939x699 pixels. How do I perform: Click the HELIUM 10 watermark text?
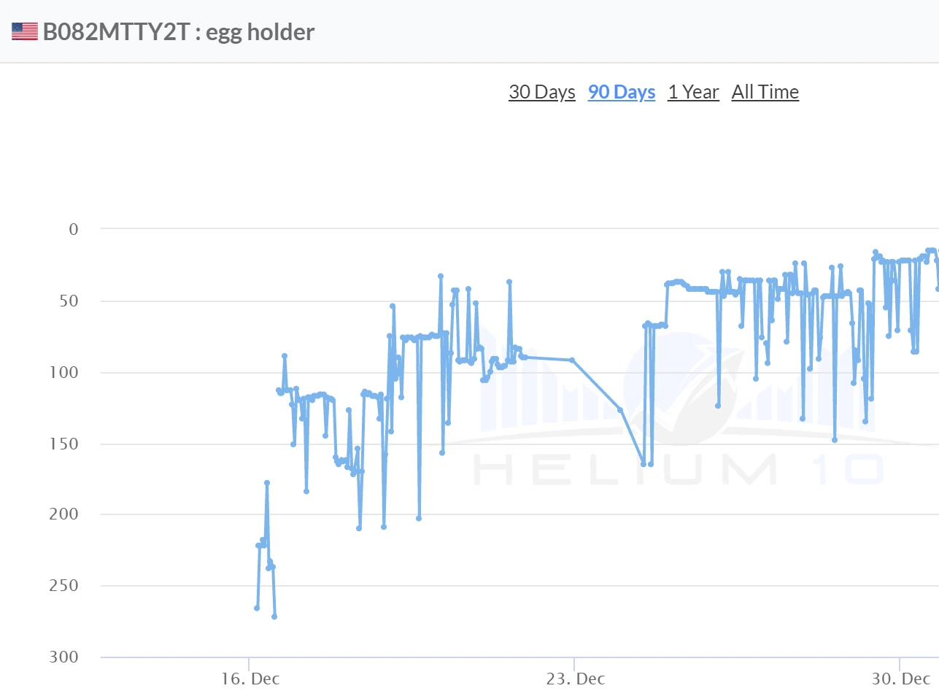pyautogui.click(x=679, y=469)
